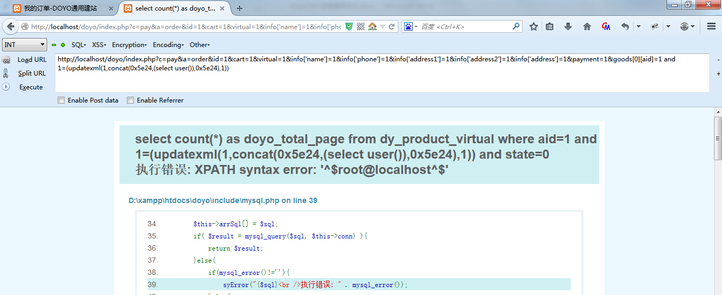Viewport: 722px width, 295px height.
Task: Click the undo curved arrow toolbar icon
Action: pos(625,26)
